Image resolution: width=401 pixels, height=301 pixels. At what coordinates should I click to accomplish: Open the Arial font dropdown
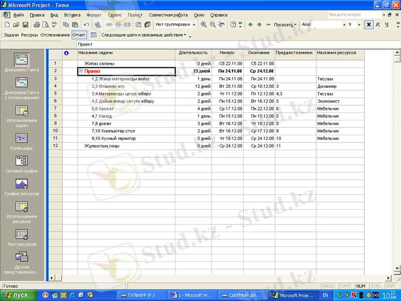(344, 25)
